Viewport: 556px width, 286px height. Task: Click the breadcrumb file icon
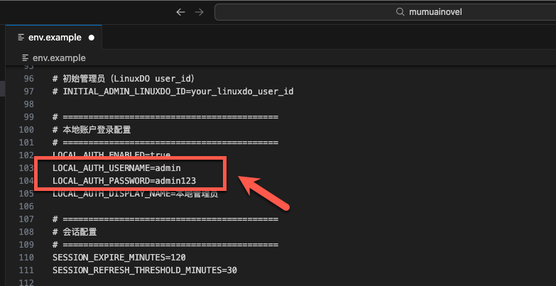pos(26,57)
